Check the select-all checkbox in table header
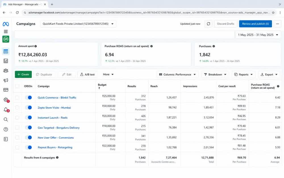 17,86
